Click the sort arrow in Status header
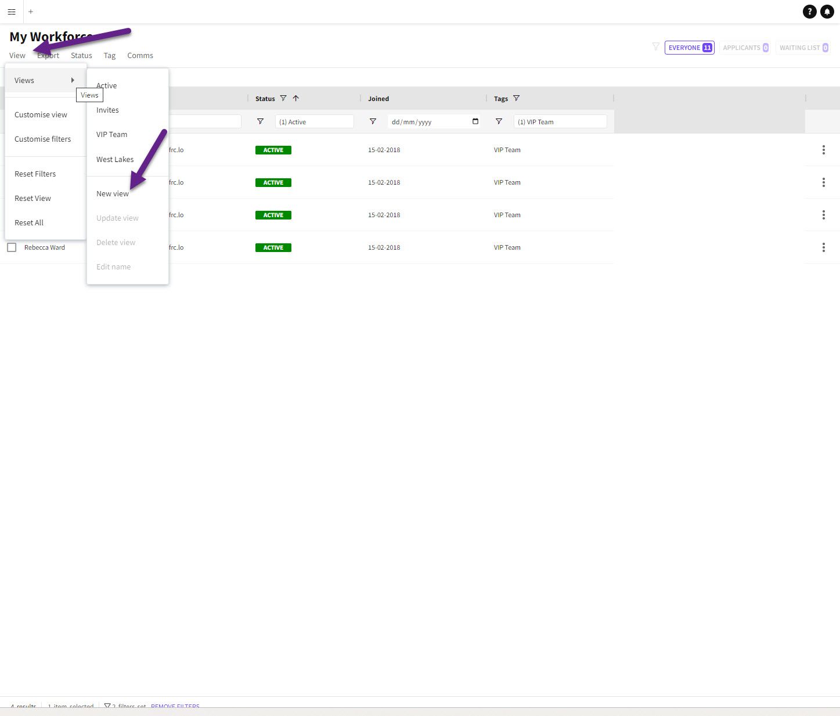Viewport: 840px width, 716px height. pyautogui.click(x=296, y=99)
